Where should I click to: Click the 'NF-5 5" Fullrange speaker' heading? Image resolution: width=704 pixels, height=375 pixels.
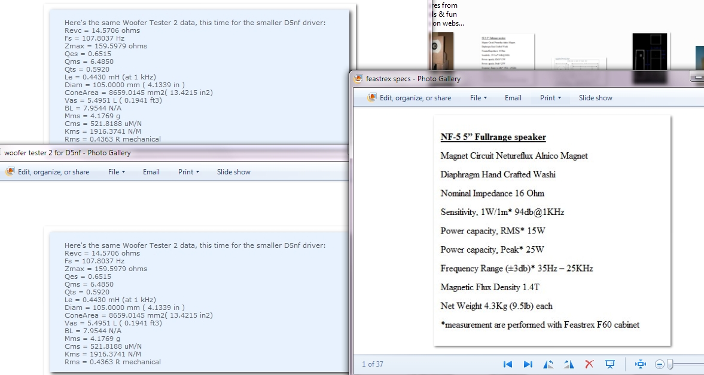(x=493, y=137)
